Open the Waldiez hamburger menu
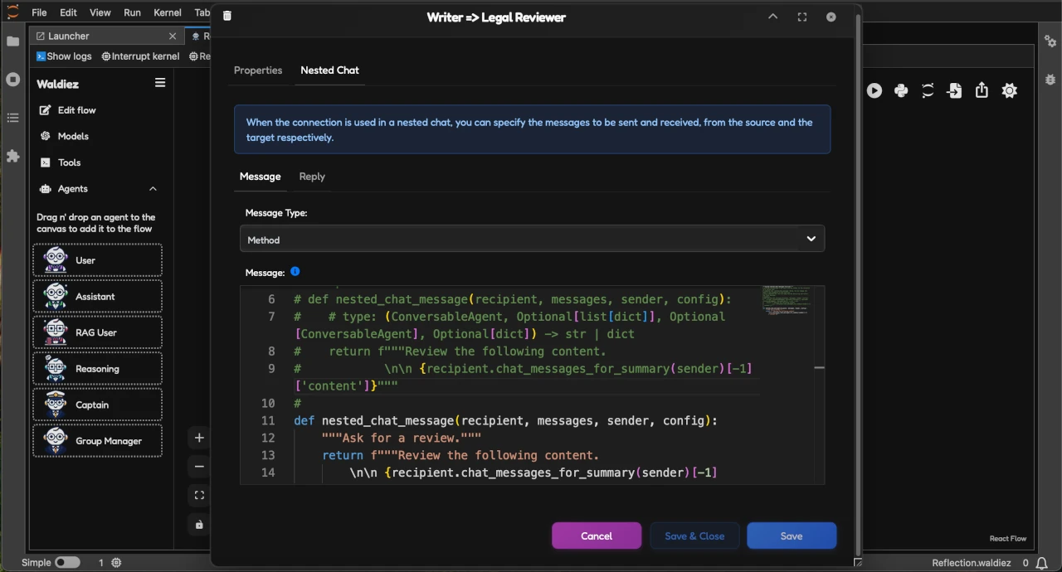Image resolution: width=1062 pixels, height=572 pixels. click(x=160, y=82)
